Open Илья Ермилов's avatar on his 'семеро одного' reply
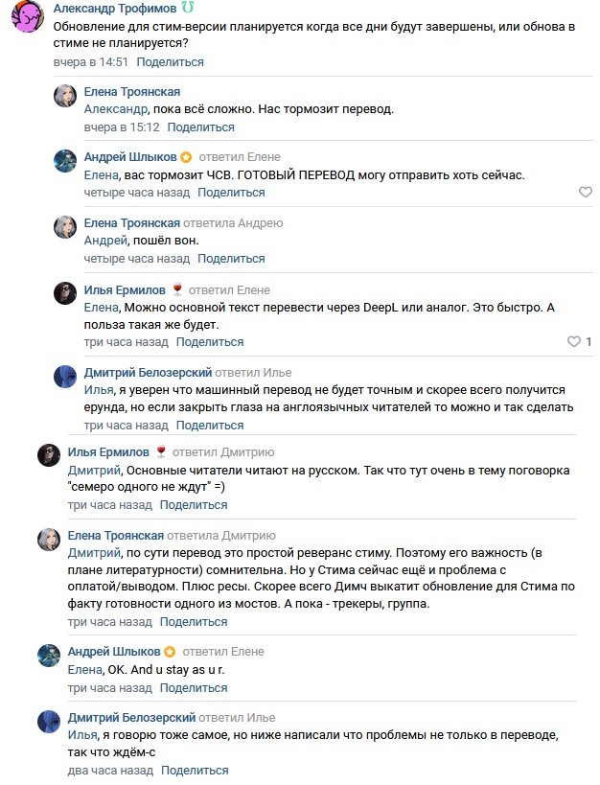600x785 pixels. coord(49,455)
